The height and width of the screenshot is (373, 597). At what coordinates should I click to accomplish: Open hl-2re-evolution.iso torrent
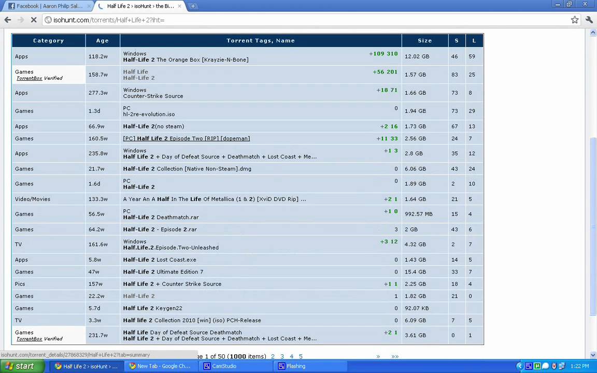pos(149,114)
